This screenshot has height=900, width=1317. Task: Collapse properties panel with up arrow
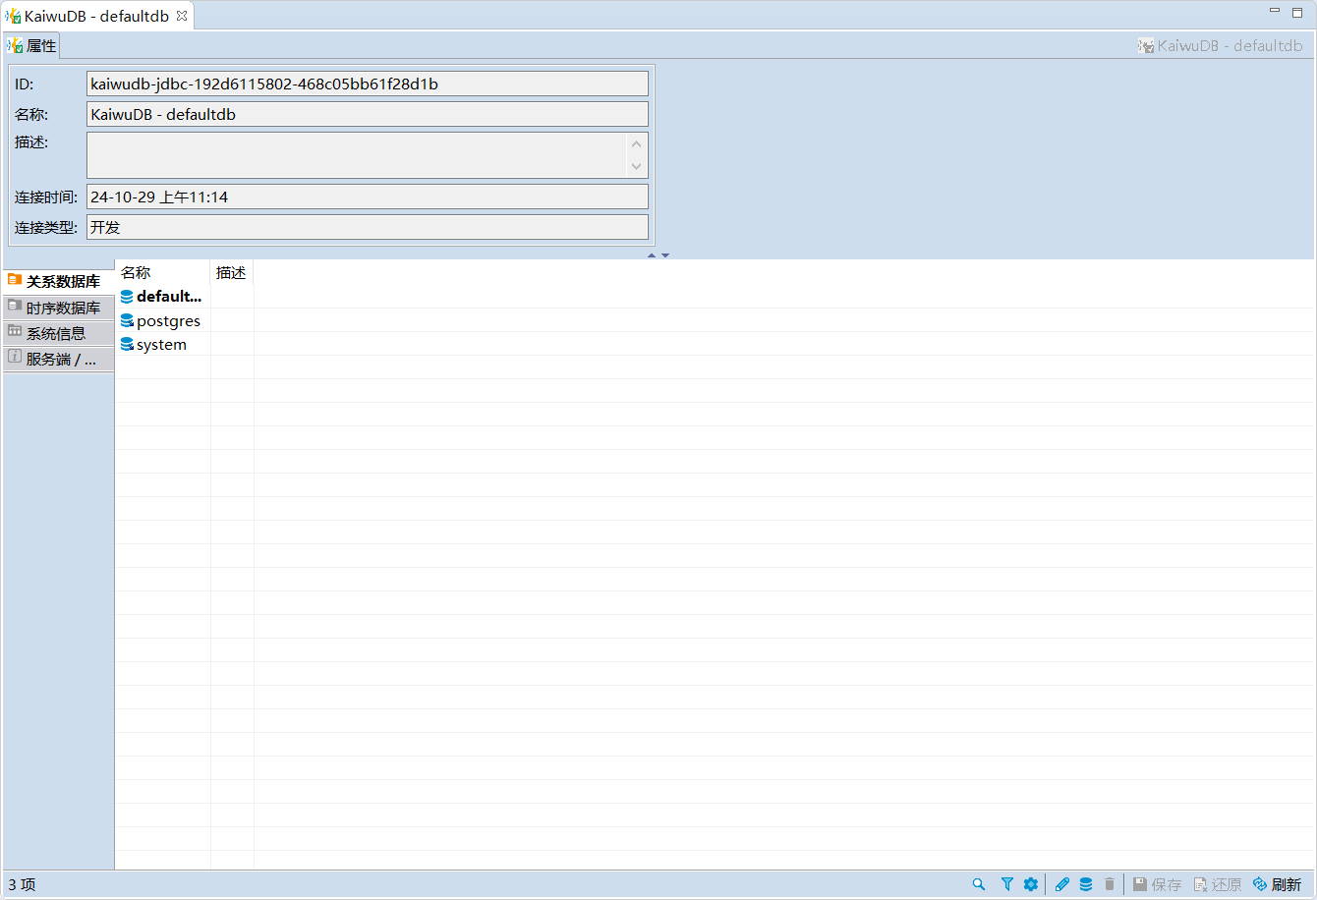(651, 255)
